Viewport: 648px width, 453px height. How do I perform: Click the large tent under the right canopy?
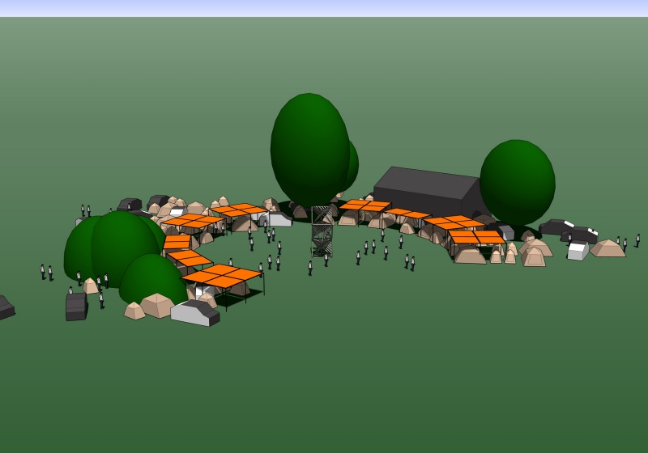tap(470, 256)
